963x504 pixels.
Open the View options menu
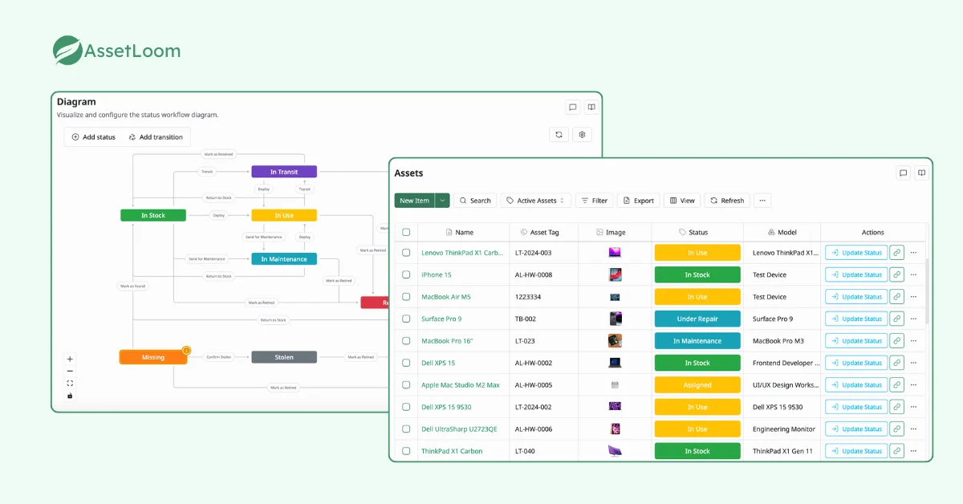tap(682, 201)
